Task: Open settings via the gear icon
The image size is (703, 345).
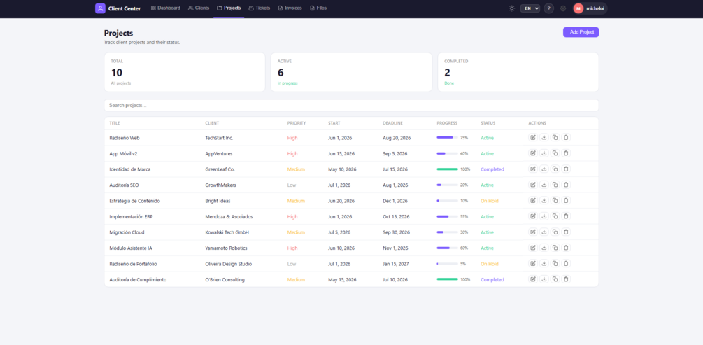Action: [x=563, y=8]
